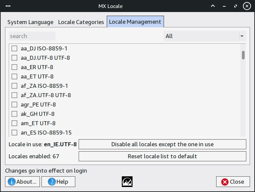The height and width of the screenshot is (192, 255).
Task: Open the window menu ellipsis icon
Action: [8, 6]
